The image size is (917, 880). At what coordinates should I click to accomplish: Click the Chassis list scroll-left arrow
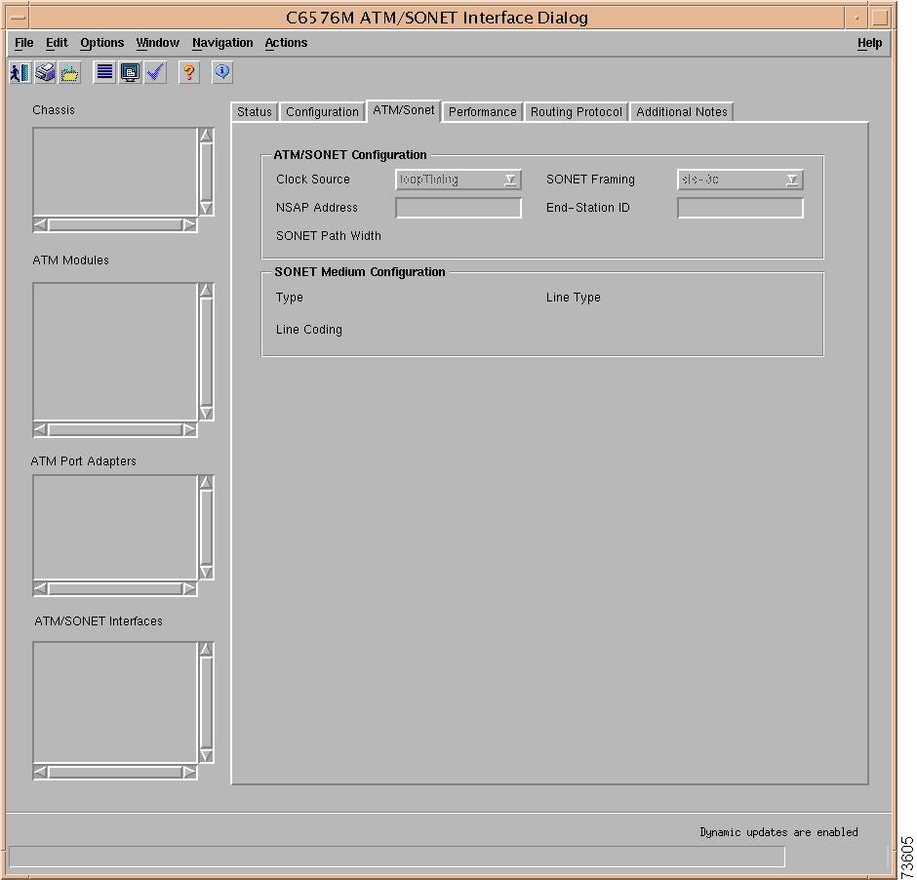(40, 224)
